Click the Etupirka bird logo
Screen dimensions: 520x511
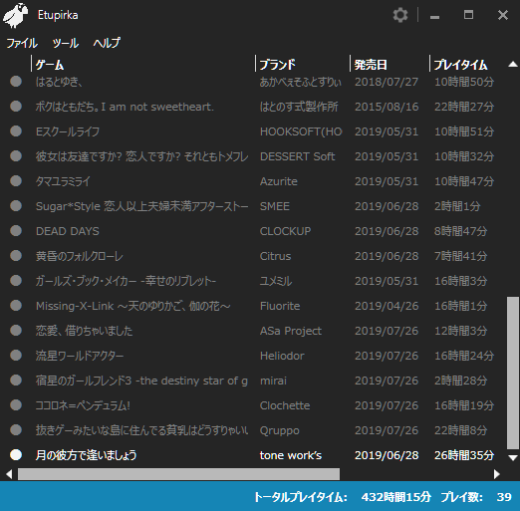tap(15, 16)
